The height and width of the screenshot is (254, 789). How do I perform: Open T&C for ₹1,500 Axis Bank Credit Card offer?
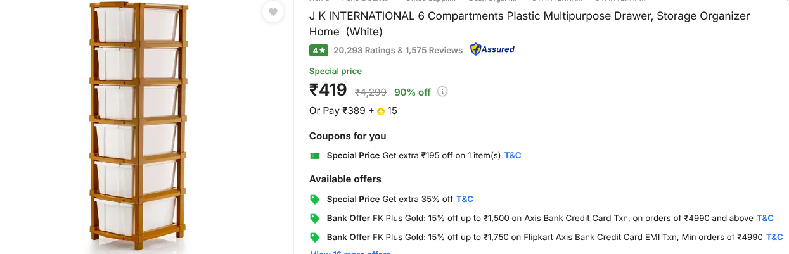(765, 218)
